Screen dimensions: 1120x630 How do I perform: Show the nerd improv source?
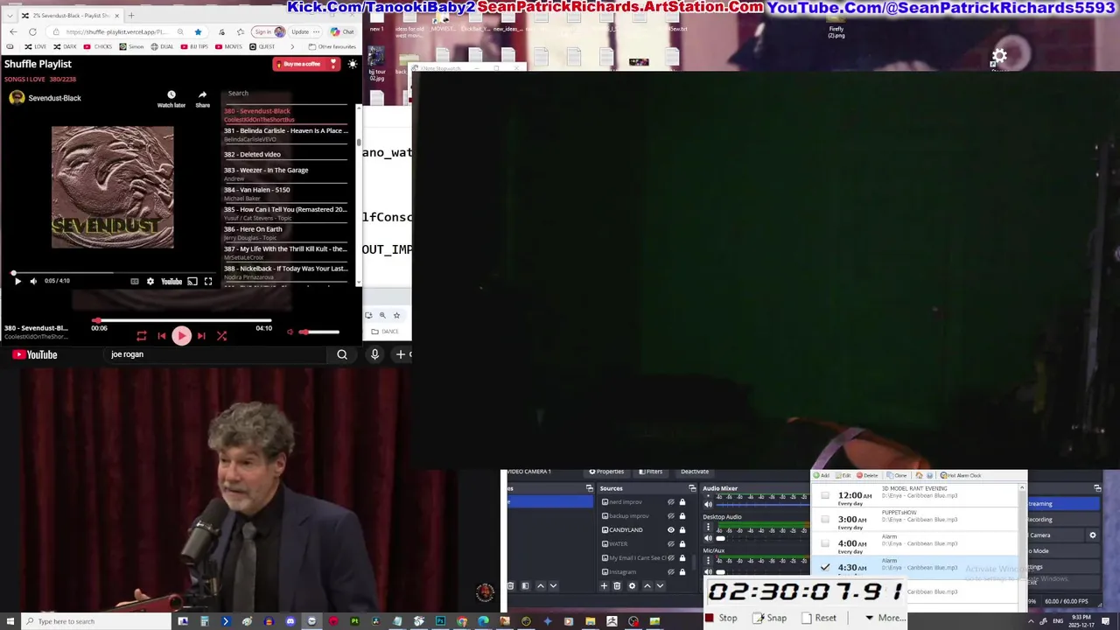(x=671, y=502)
